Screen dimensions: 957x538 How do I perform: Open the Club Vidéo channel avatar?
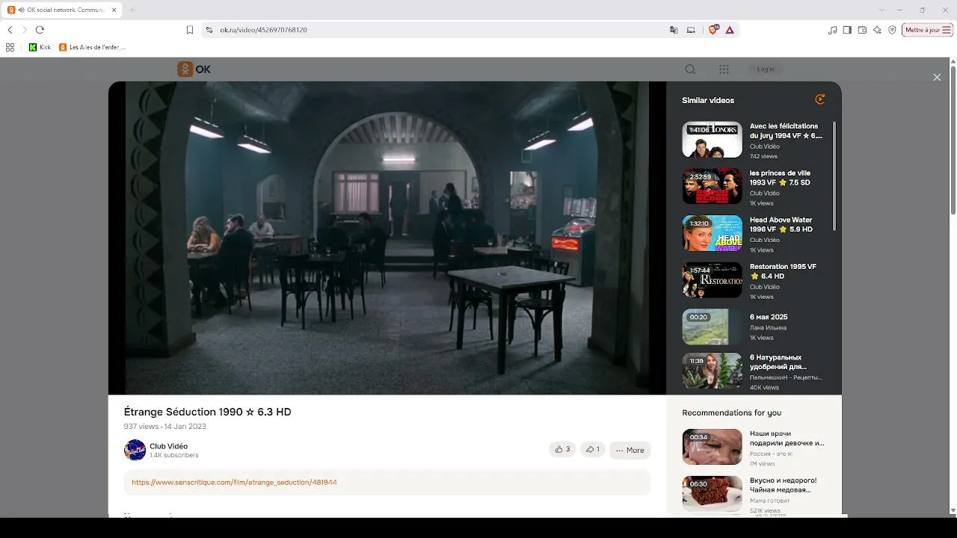click(135, 450)
